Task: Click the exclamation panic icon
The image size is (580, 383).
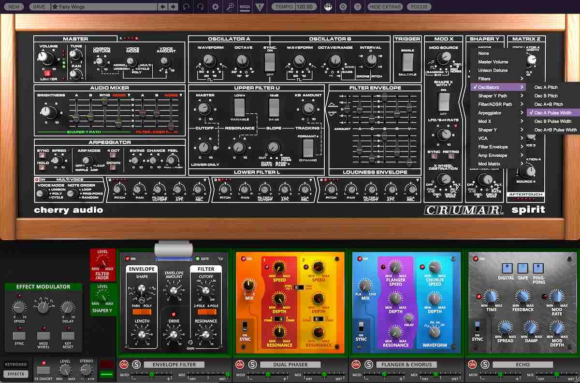Action: coord(260,6)
